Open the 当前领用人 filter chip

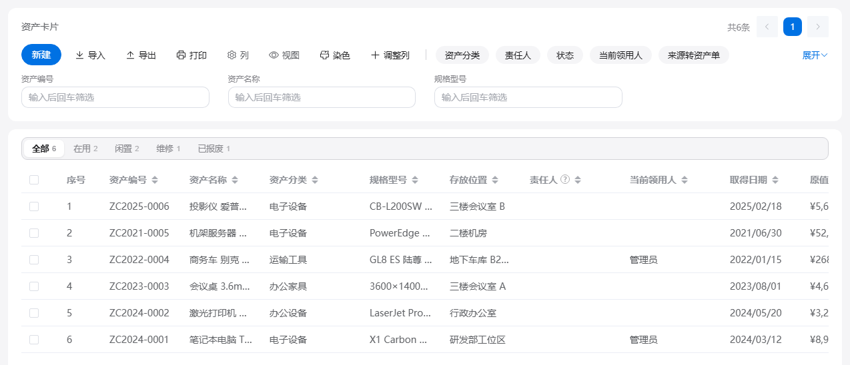point(620,55)
